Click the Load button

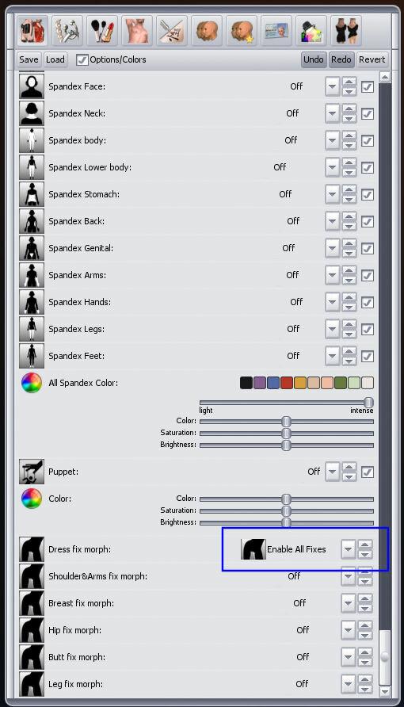pyautogui.click(x=55, y=59)
